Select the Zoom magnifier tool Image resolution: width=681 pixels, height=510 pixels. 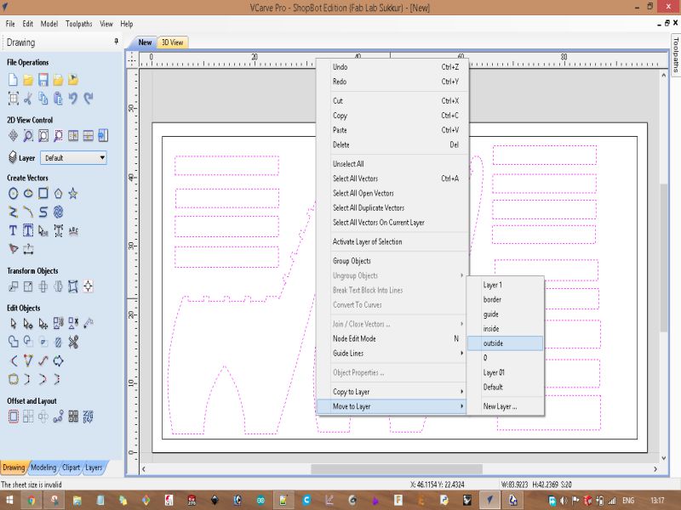pos(28,136)
